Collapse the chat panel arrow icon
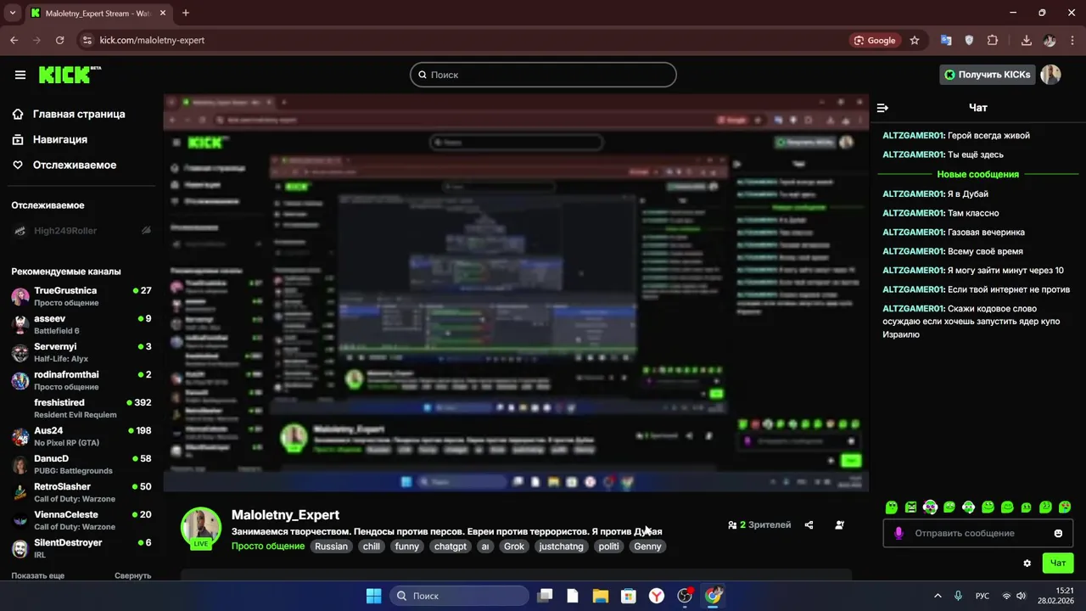Image resolution: width=1086 pixels, height=611 pixels. [x=882, y=108]
